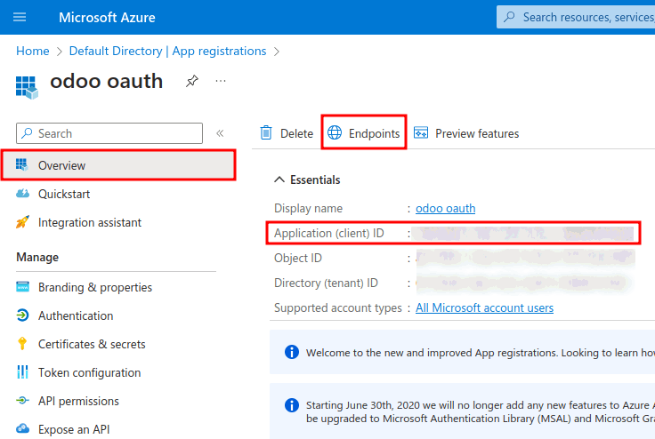Select Overview in the sidebar
The image size is (655, 439).
tap(61, 165)
